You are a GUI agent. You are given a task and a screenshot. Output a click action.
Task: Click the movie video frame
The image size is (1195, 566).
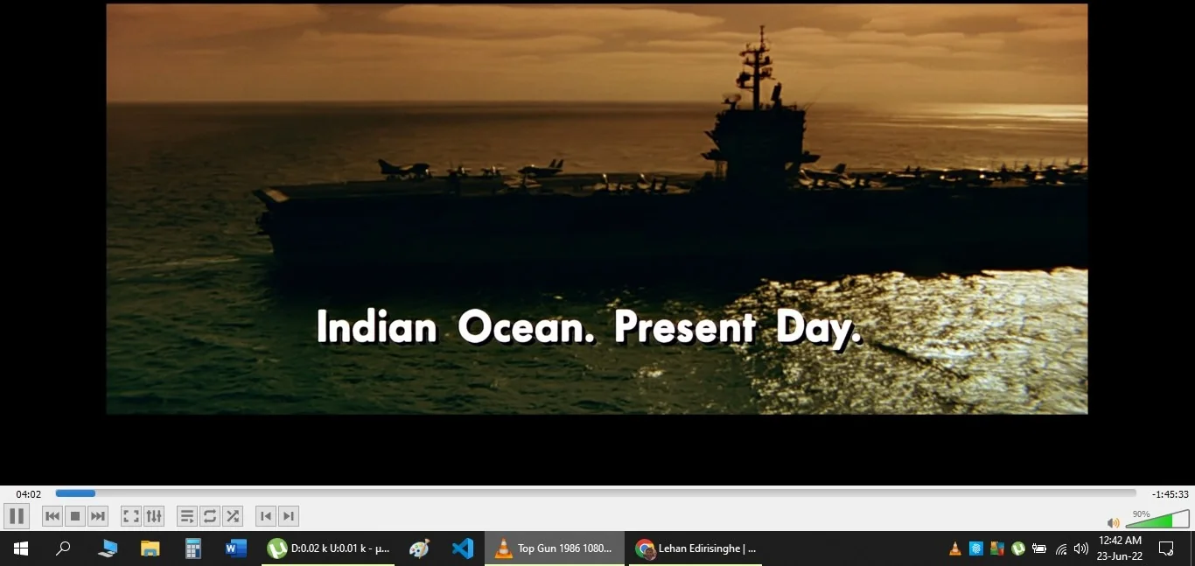[597, 208]
